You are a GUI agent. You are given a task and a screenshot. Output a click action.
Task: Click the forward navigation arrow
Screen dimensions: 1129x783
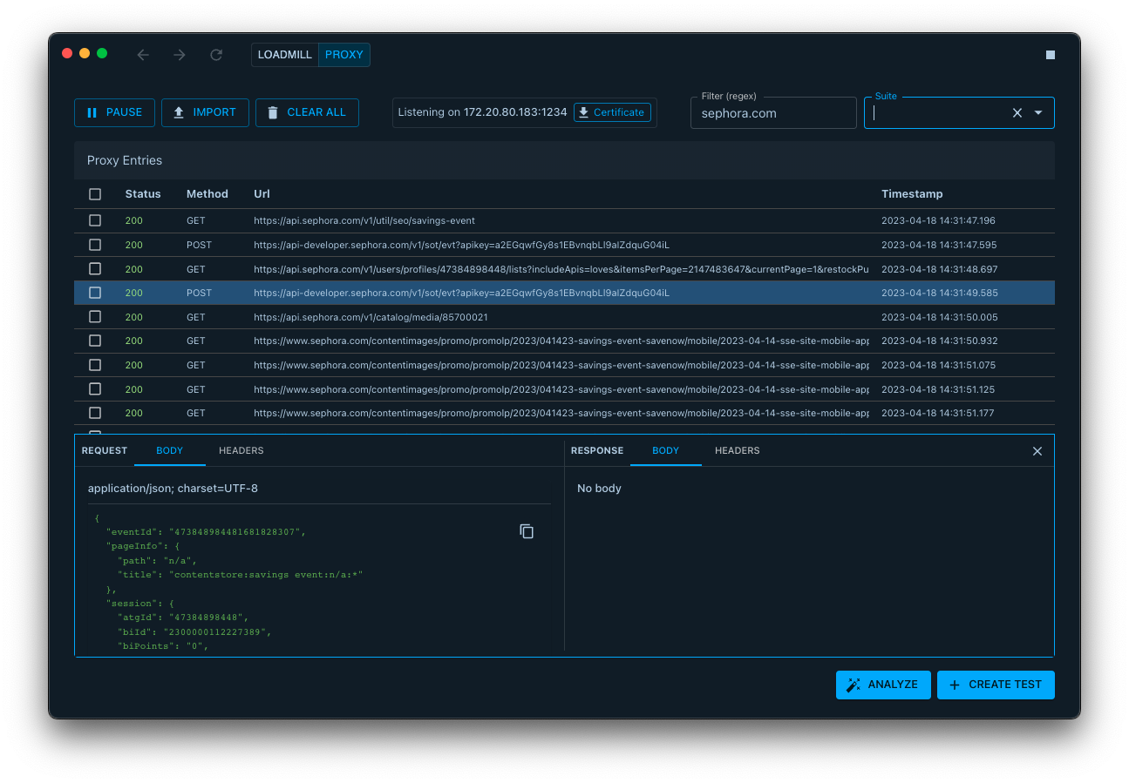click(x=180, y=55)
